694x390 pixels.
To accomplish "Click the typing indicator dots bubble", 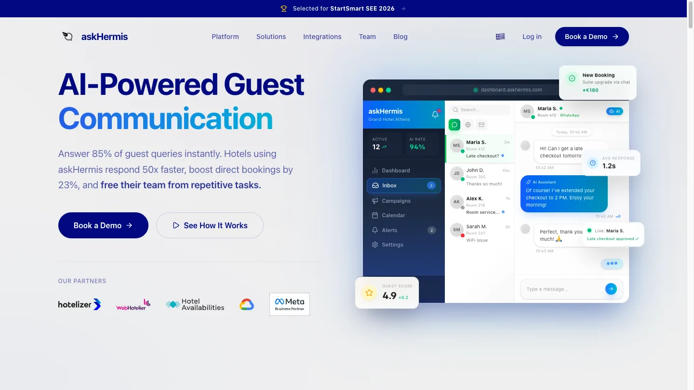I will (612, 263).
